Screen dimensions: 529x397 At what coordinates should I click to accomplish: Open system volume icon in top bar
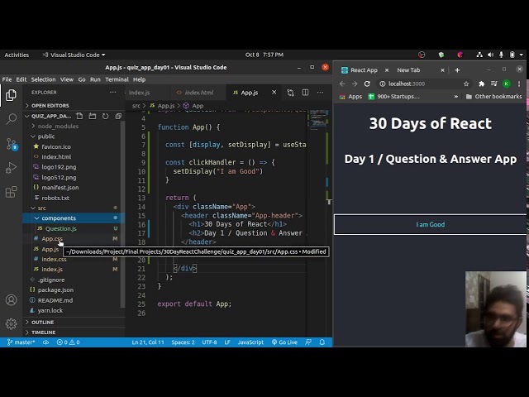click(x=490, y=55)
